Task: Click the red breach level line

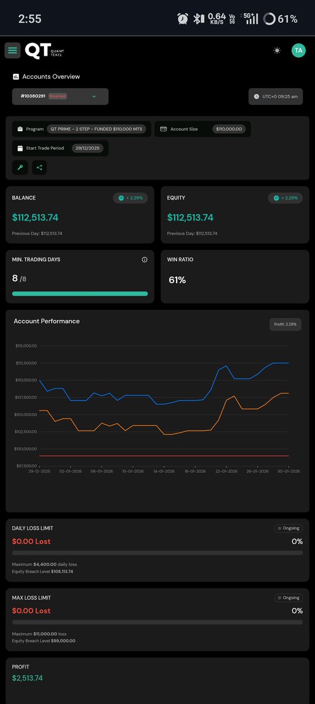Action: click(x=164, y=456)
